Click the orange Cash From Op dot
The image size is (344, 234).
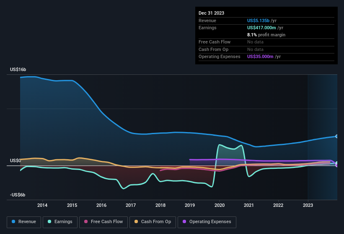[x=136, y=222]
